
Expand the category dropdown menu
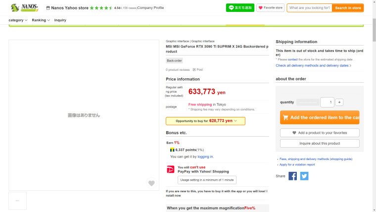click(x=18, y=20)
